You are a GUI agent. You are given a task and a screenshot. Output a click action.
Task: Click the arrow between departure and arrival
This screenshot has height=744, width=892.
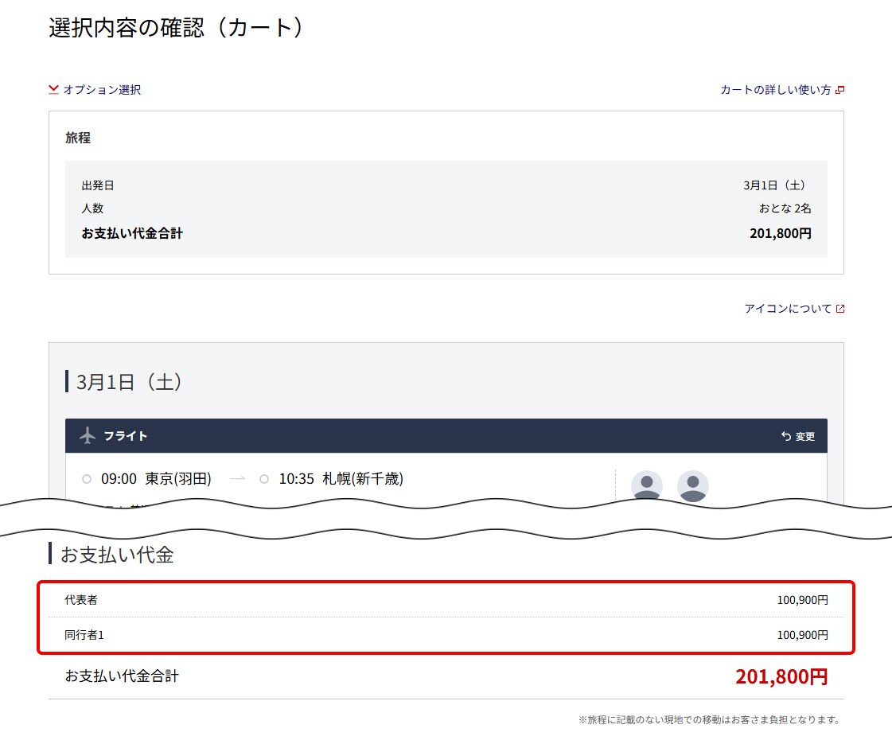pos(237,479)
